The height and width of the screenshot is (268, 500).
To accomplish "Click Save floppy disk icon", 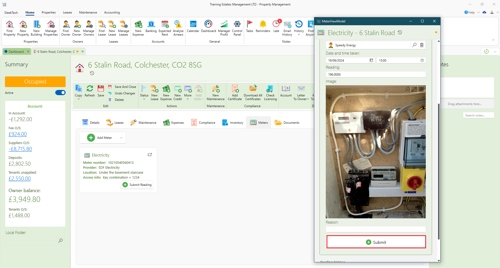I will [101, 91].
